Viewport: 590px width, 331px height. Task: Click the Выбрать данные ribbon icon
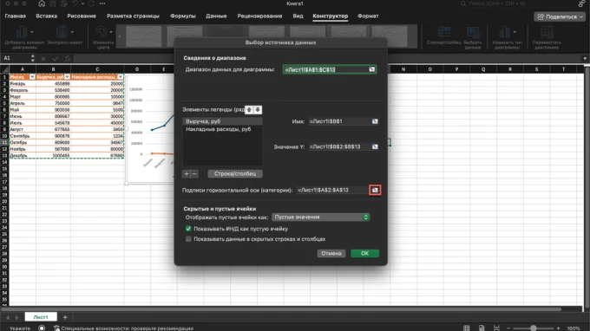473,32
